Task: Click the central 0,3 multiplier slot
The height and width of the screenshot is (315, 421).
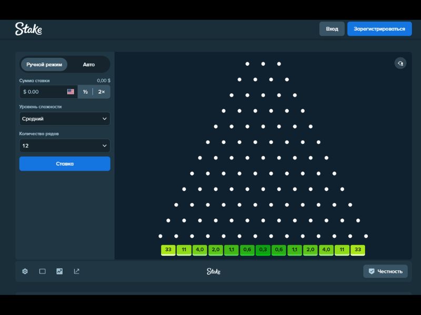Action: point(263,250)
